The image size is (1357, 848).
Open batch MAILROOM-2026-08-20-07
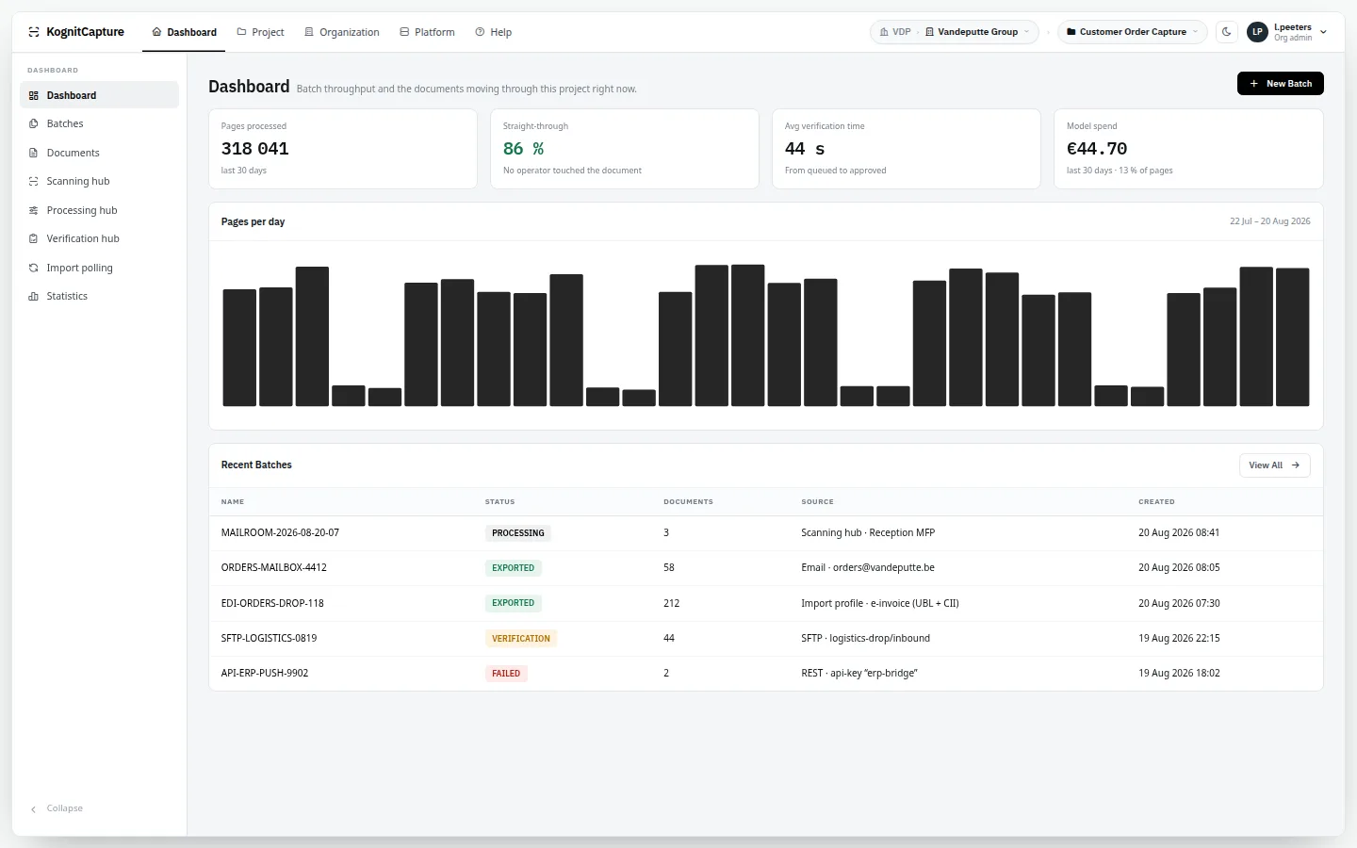[280, 533]
